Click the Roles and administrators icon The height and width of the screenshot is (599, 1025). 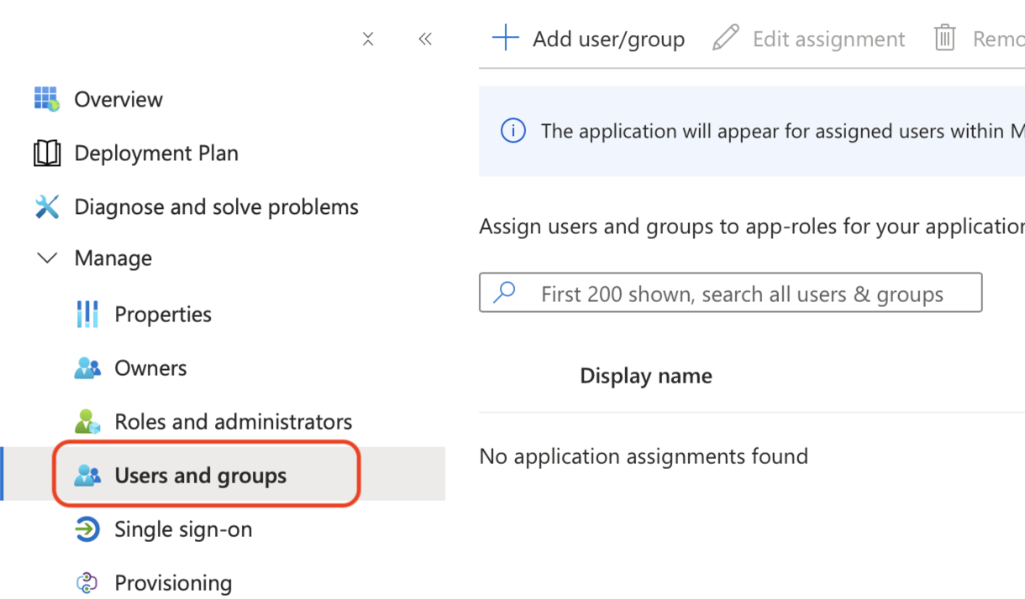(x=87, y=421)
